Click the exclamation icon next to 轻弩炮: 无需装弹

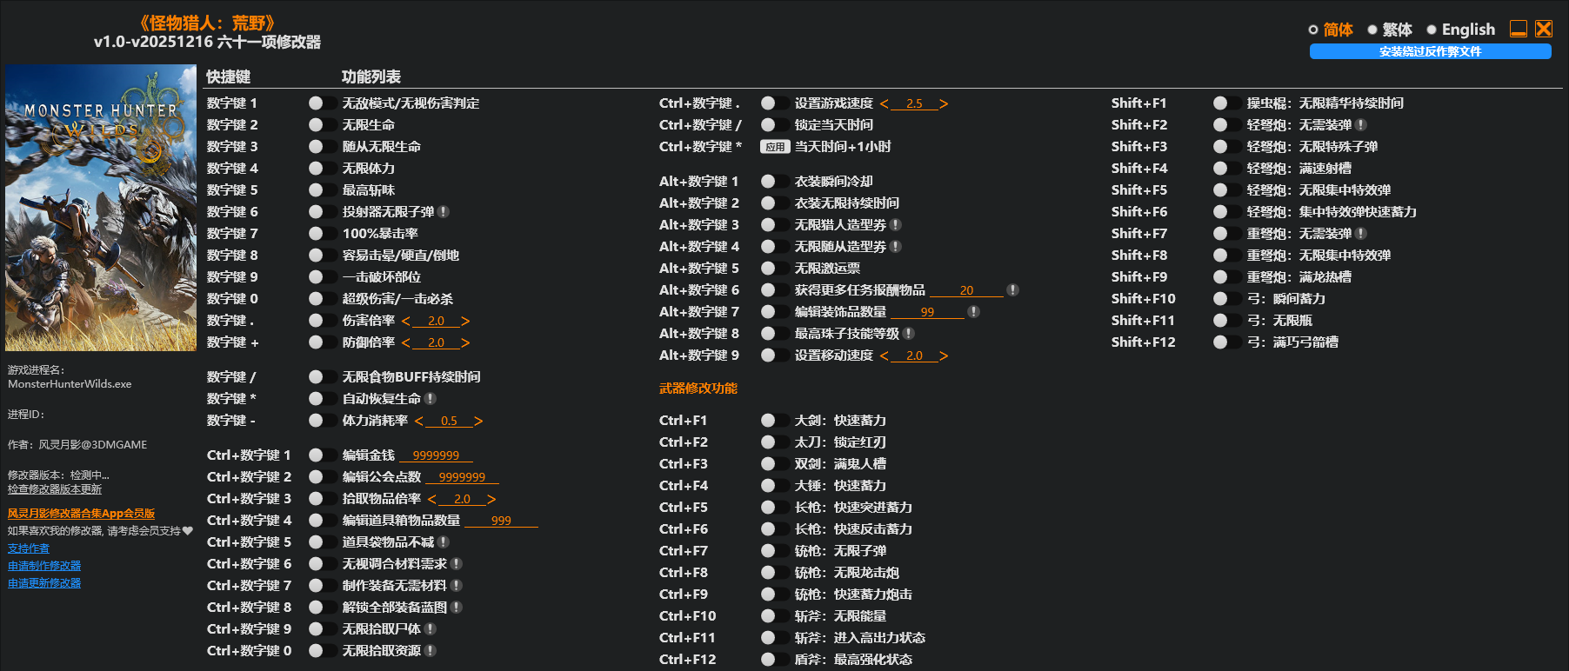[x=1361, y=125]
